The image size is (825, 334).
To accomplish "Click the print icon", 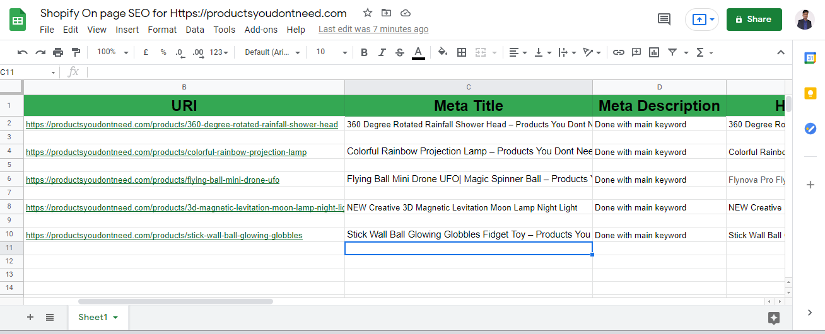I will (x=58, y=52).
